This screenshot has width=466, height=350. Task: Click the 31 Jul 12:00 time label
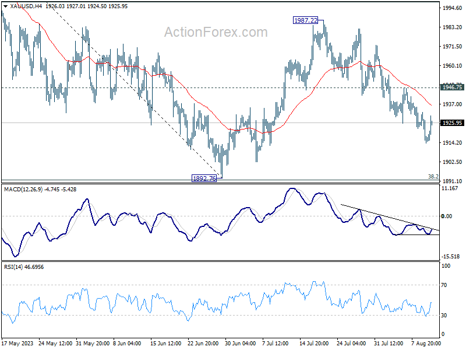click(x=389, y=343)
